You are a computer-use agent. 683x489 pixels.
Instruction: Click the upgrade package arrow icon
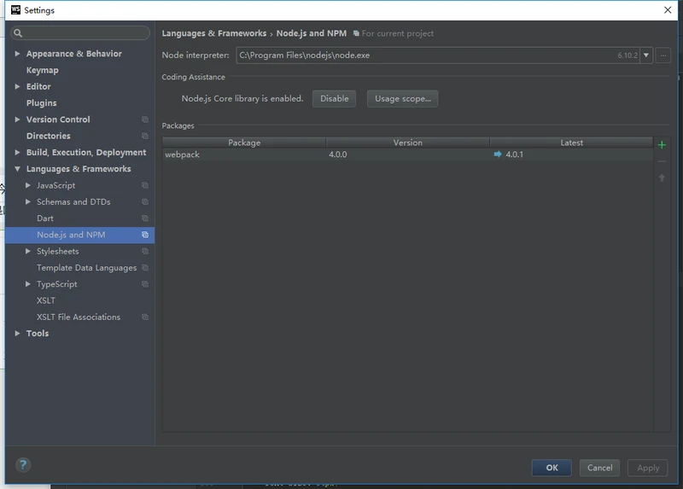coord(662,178)
